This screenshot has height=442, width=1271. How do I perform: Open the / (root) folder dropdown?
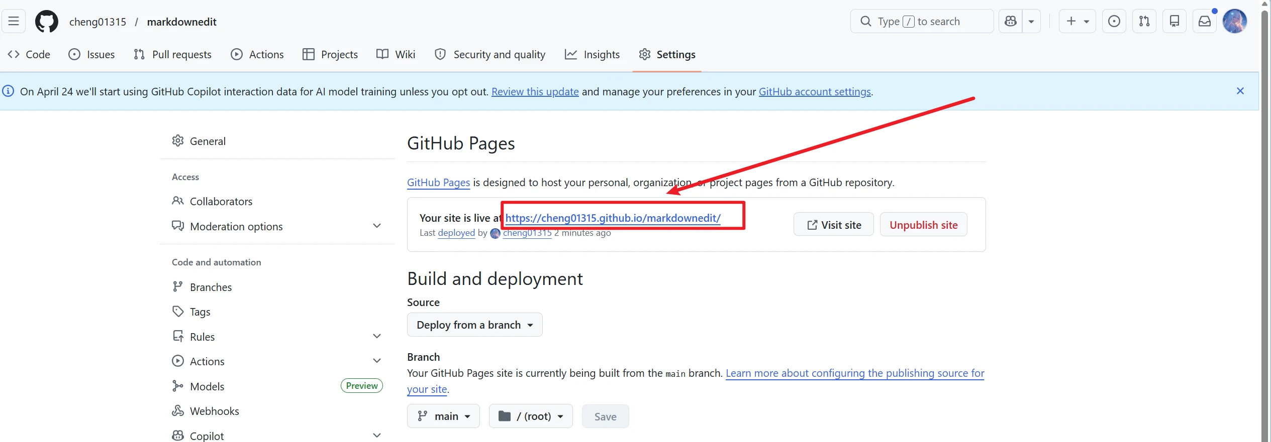pos(530,416)
